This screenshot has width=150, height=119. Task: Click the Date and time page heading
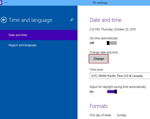[105, 20]
